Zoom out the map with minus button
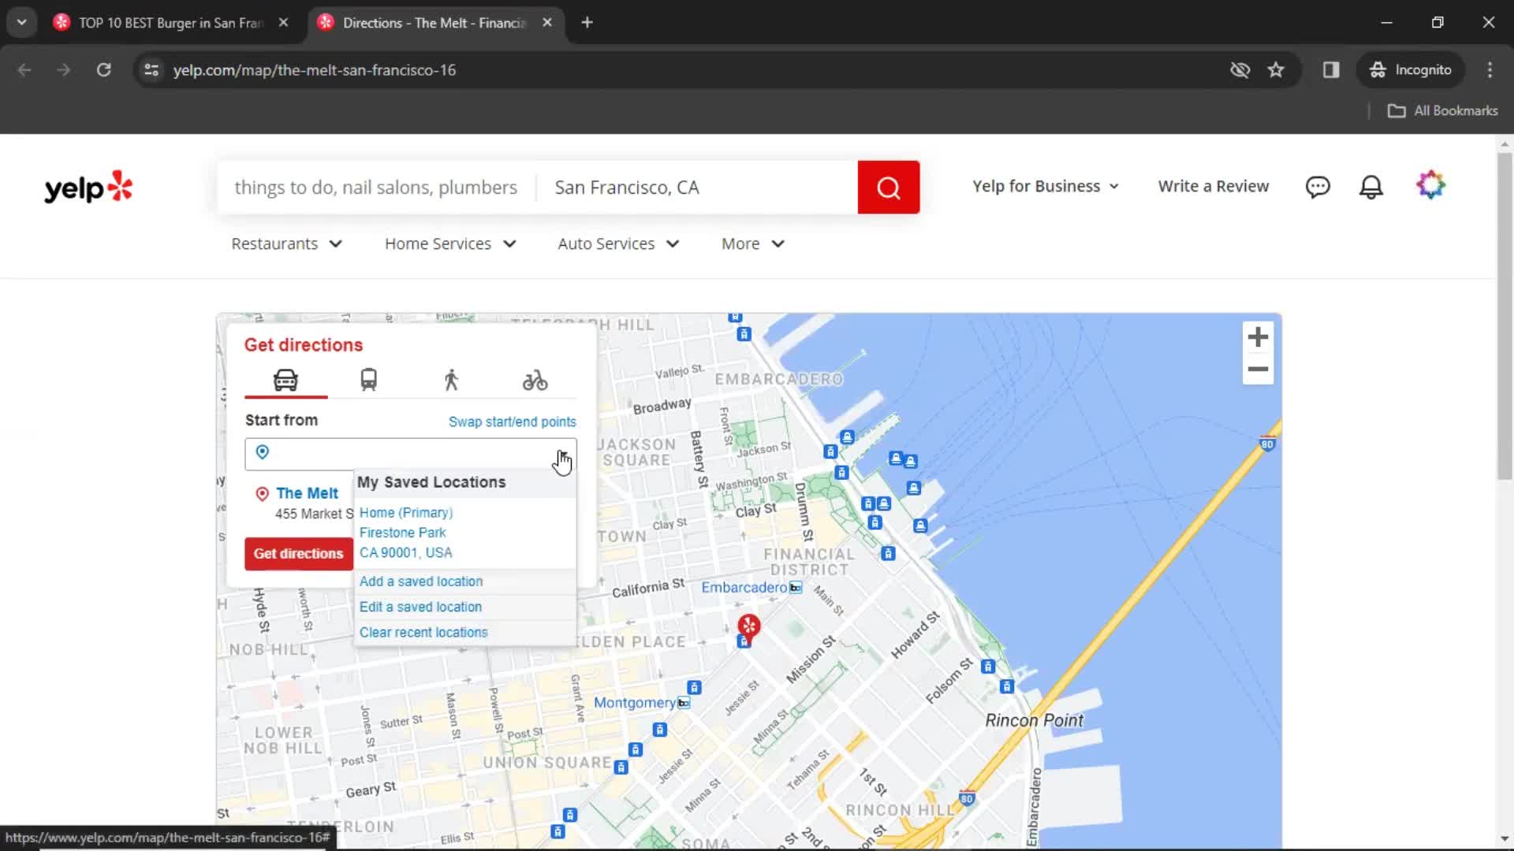 pos(1258,369)
